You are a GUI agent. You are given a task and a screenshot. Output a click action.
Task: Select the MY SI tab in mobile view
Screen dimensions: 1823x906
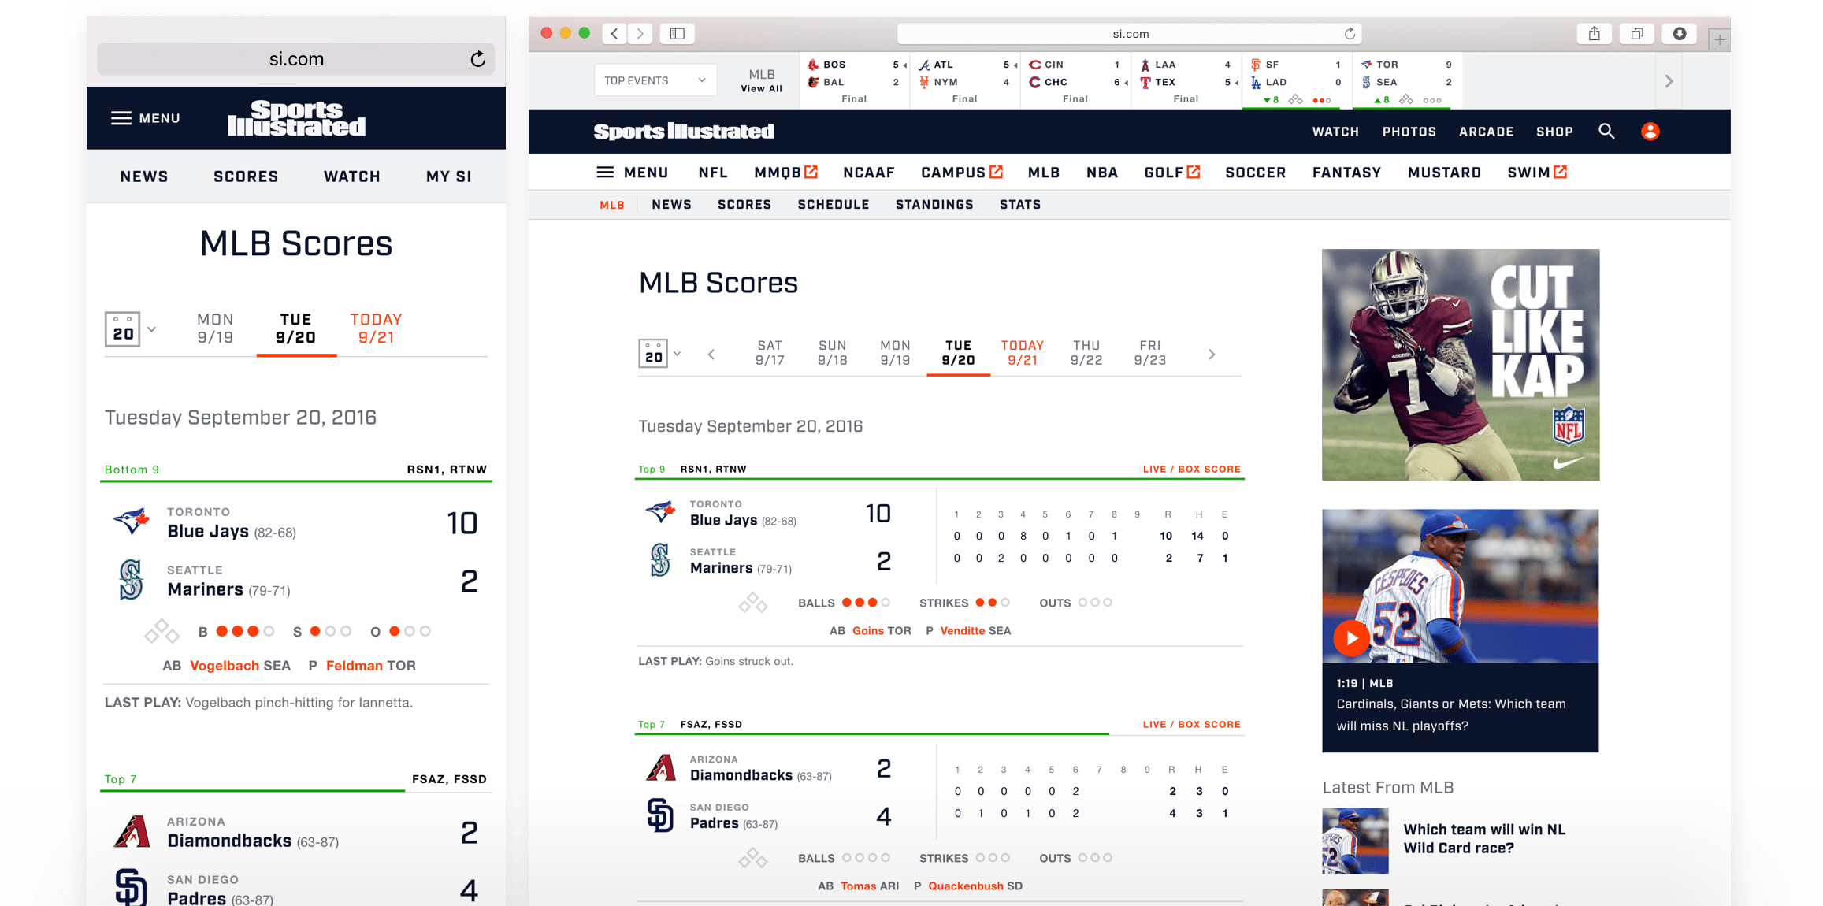point(449,176)
